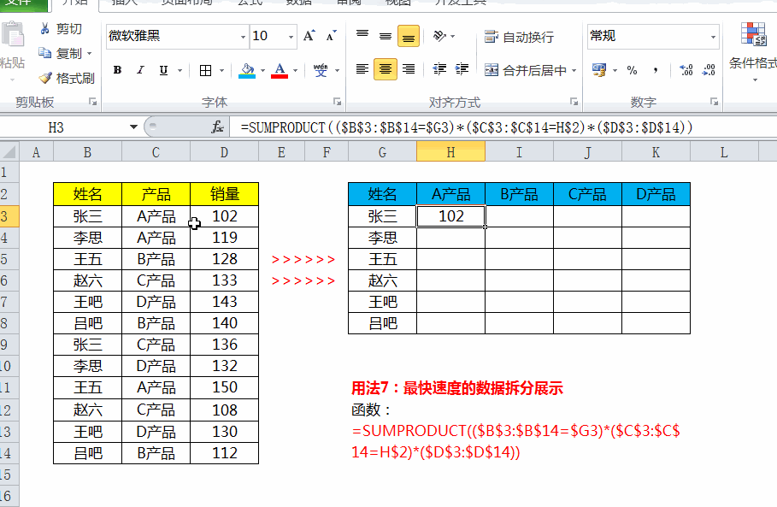777x507 pixels.
Task: Select cell H3 containing 102
Action: 451,216
